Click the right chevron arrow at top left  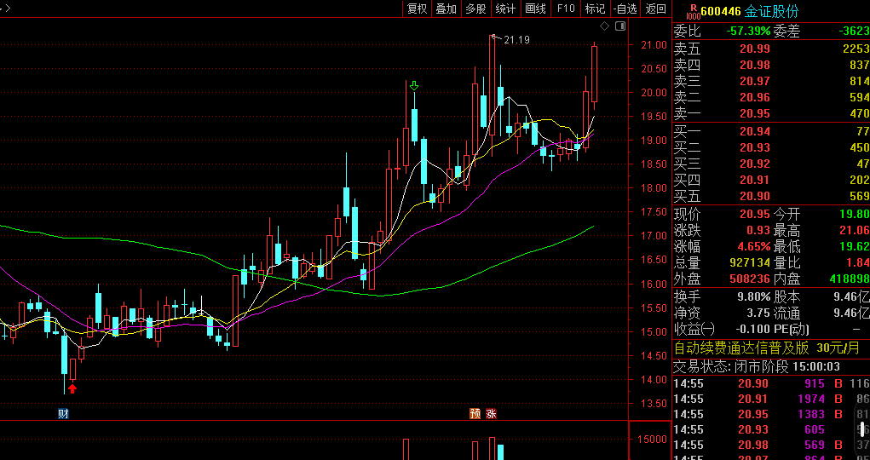[7, 8]
